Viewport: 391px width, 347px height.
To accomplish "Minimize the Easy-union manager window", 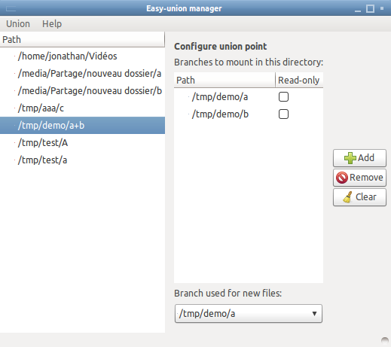I will point(358,11).
